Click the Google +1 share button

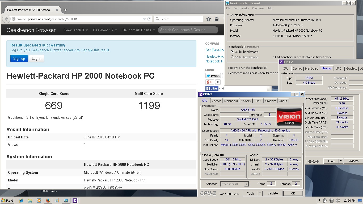pyautogui.click(x=209, y=82)
